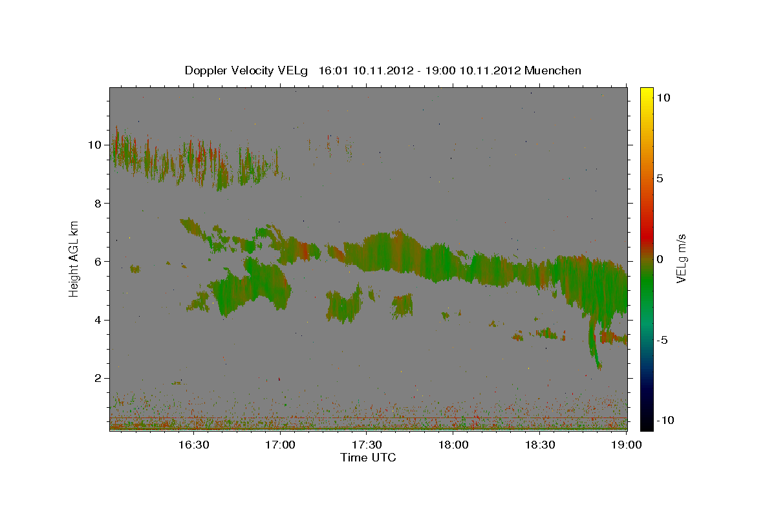Click the 18:30 time tick label

540,445
